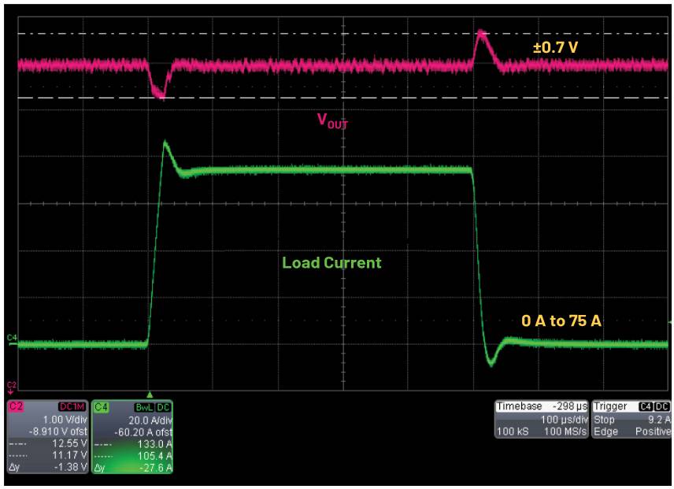This screenshot has height=489, width=674.
Task: Click the Δy -1.38 V readout
Action: point(48,467)
